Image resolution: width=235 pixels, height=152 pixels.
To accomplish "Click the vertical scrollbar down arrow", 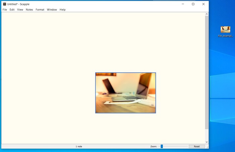I will 207,142.
